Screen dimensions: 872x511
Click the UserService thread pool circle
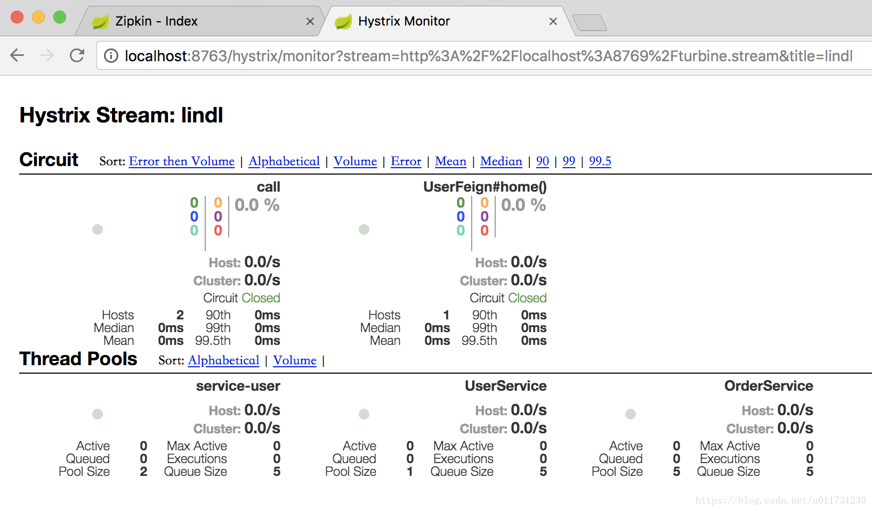[x=364, y=414]
